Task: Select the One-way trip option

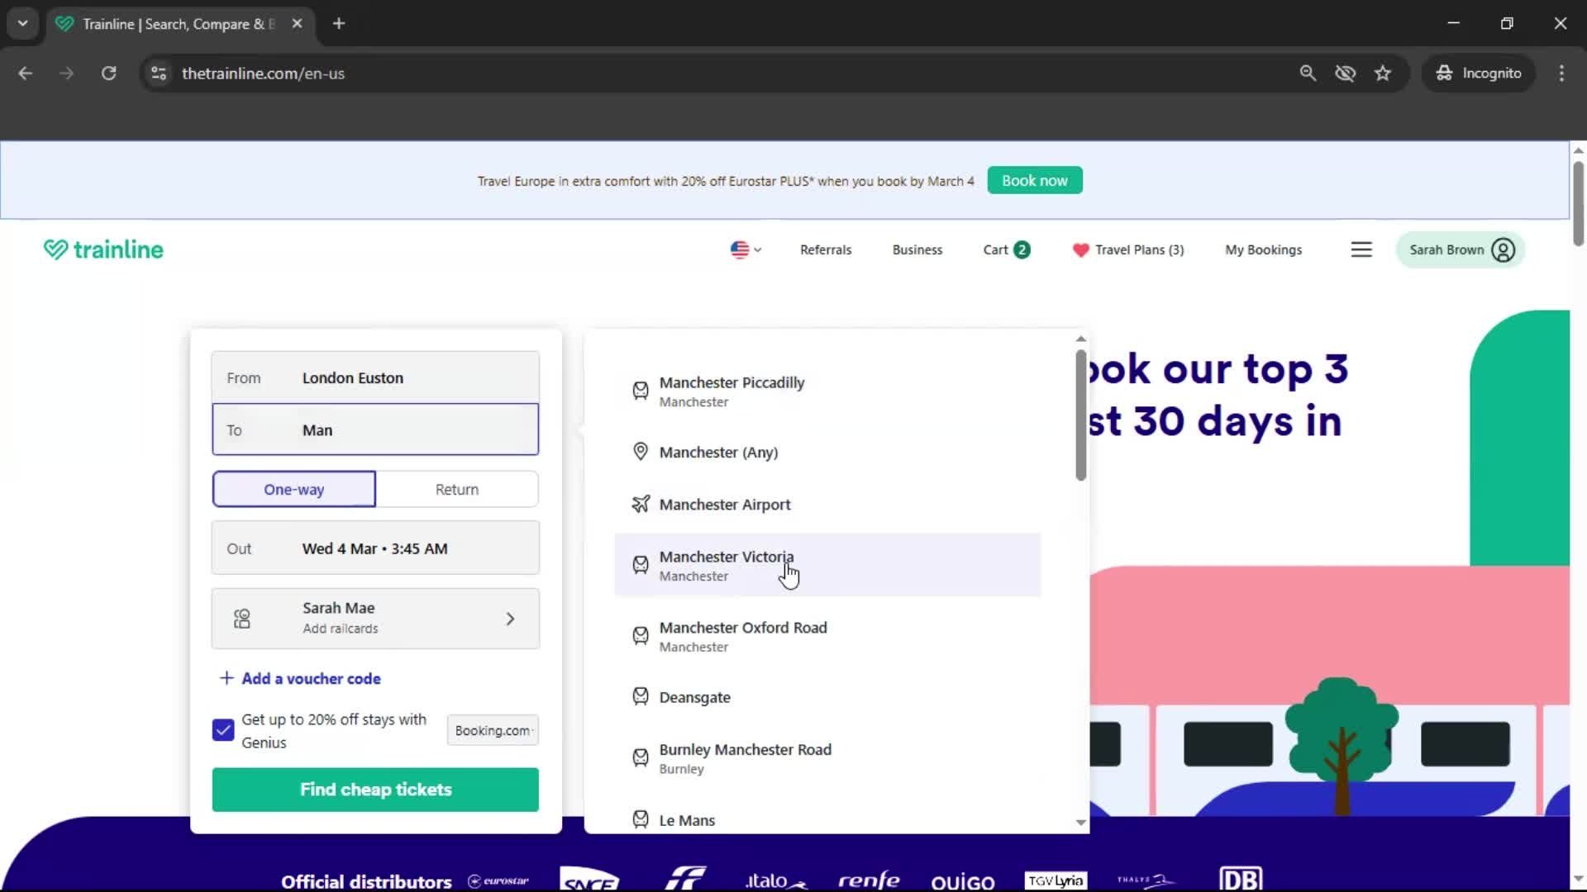Action: click(293, 489)
